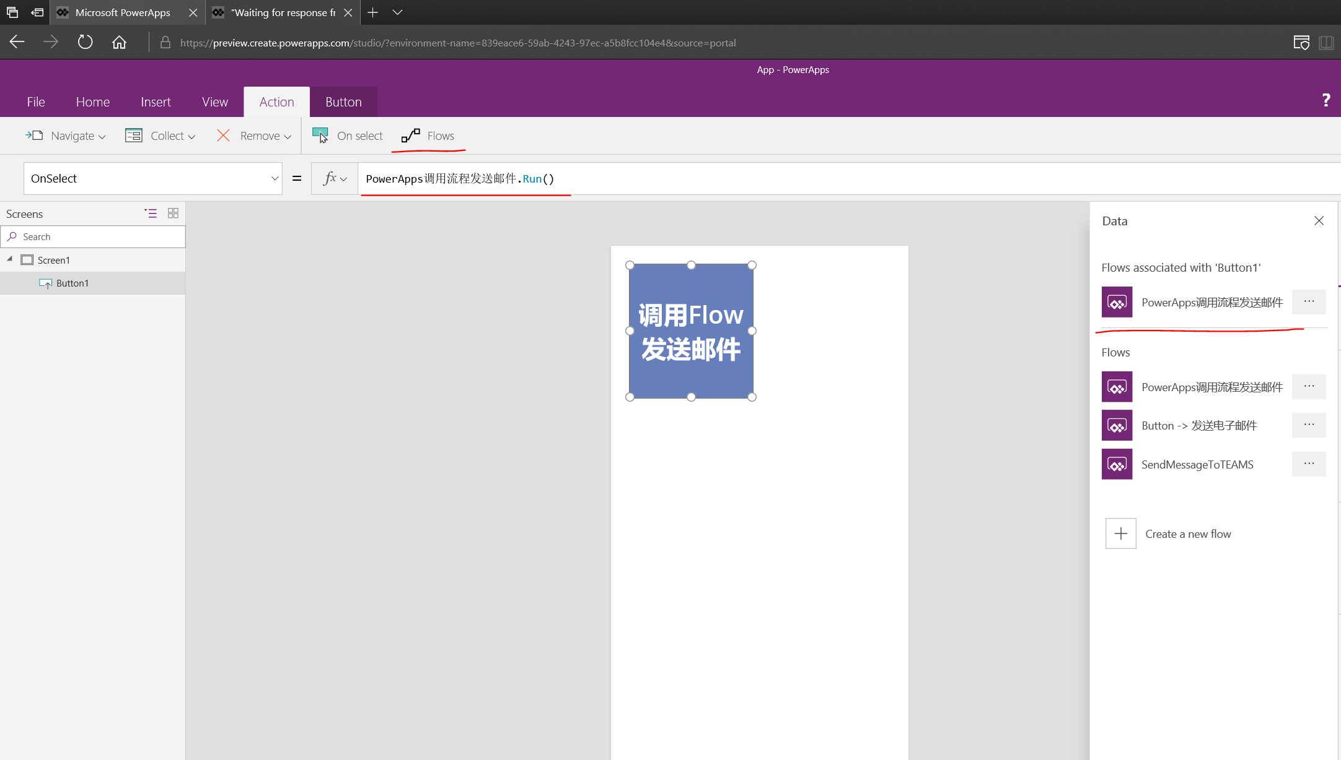Select the SendMessageToTEAMS flow icon
This screenshot has width=1341, height=760.
pyautogui.click(x=1117, y=464)
